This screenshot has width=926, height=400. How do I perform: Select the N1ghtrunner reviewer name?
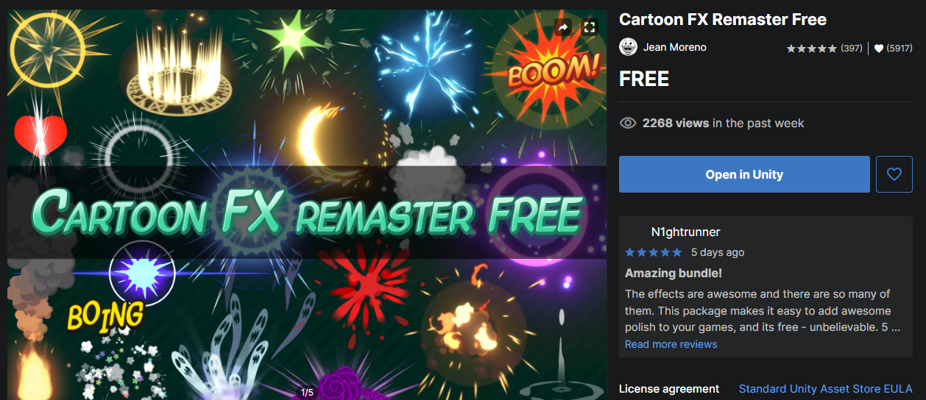point(685,232)
